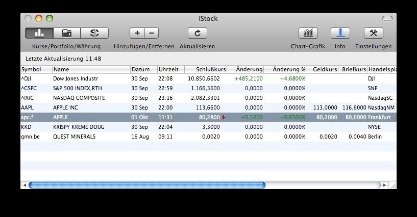The height and width of the screenshot is (217, 417).
Task: Sort by Geldkurs column header
Action: 323,69
